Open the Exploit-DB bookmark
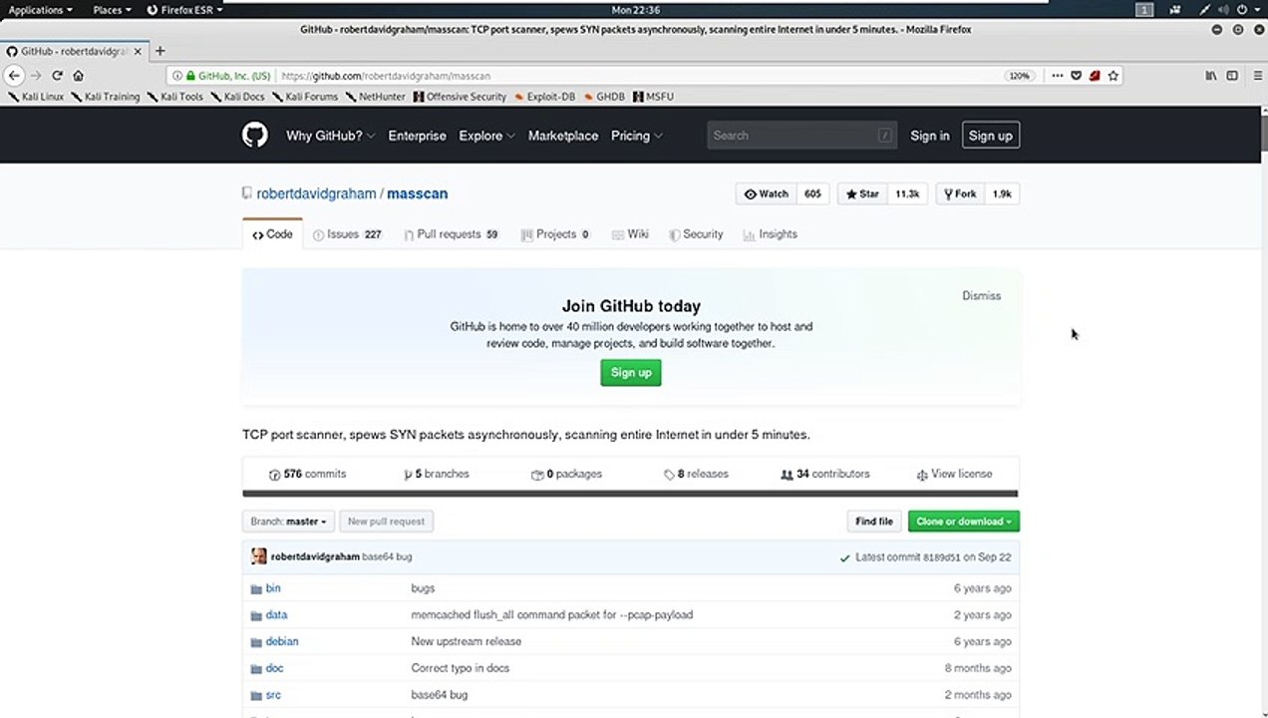1268x718 pixels. (x=544, y=97)
